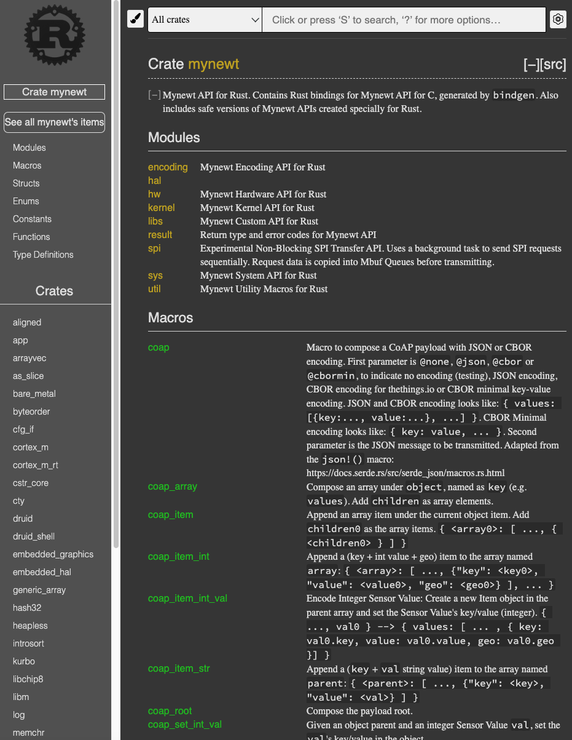Viewport: 572px width, 740px height.
Task: Select embedded_graphics crate in sidebar
Action: pyautogui.click(x=53, y=554)
